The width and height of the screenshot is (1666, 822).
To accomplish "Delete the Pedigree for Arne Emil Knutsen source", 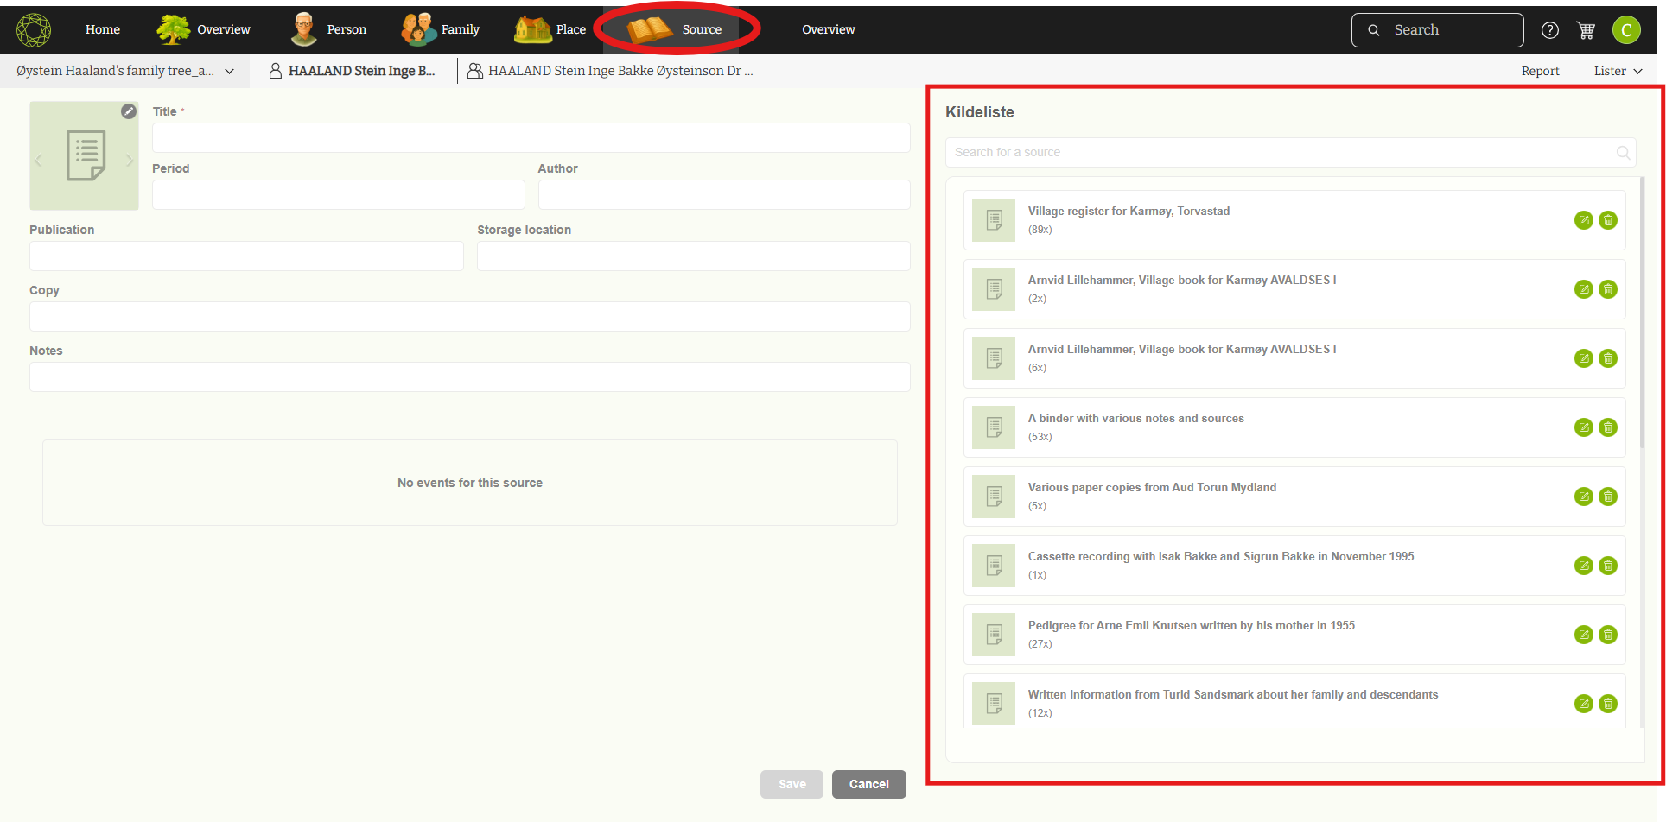I will point(1608,635).
